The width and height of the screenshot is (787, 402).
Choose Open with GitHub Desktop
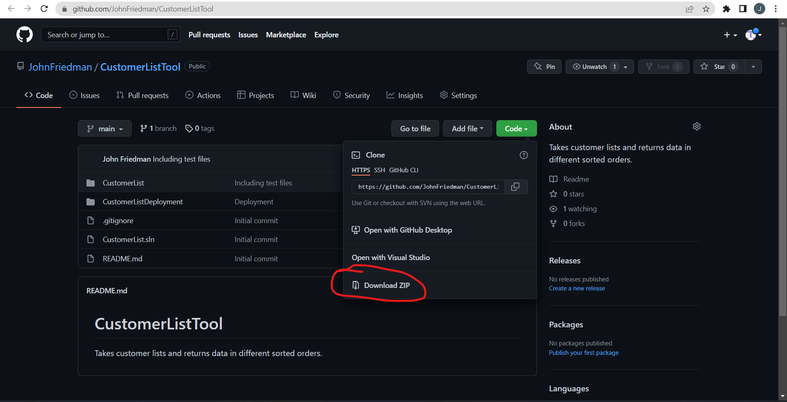point(402,230)
